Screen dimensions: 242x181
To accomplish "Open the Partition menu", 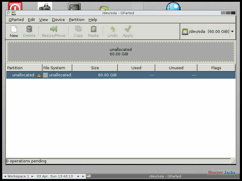I will pos(76,20).
